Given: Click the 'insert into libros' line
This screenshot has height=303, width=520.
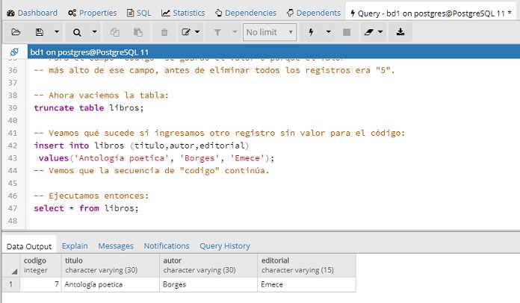Looking at the screenshot, I should pos(141,146).
